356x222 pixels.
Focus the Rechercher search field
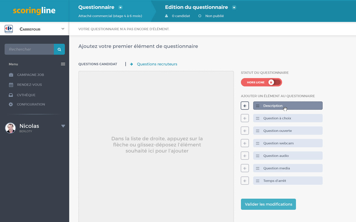(29, 49)
